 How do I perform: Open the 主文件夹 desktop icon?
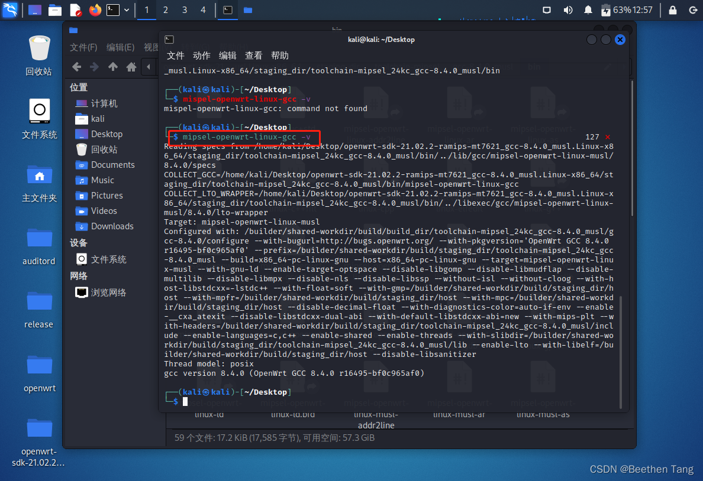tap(39, 183)
